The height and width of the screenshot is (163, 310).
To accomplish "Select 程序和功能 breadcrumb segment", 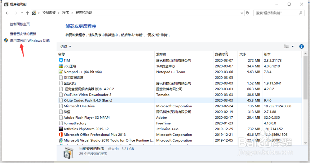I will 84,13.
